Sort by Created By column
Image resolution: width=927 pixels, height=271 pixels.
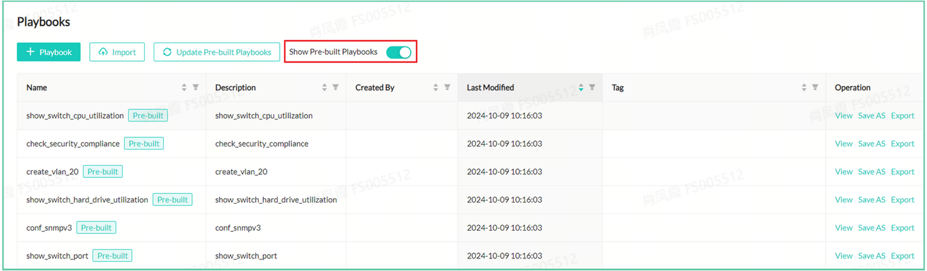tap(436, 88)
